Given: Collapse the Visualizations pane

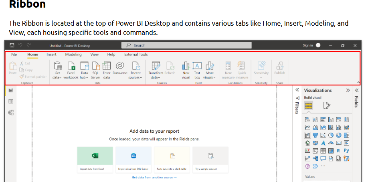Looking at the screenshot, I should tap(348, 90).
